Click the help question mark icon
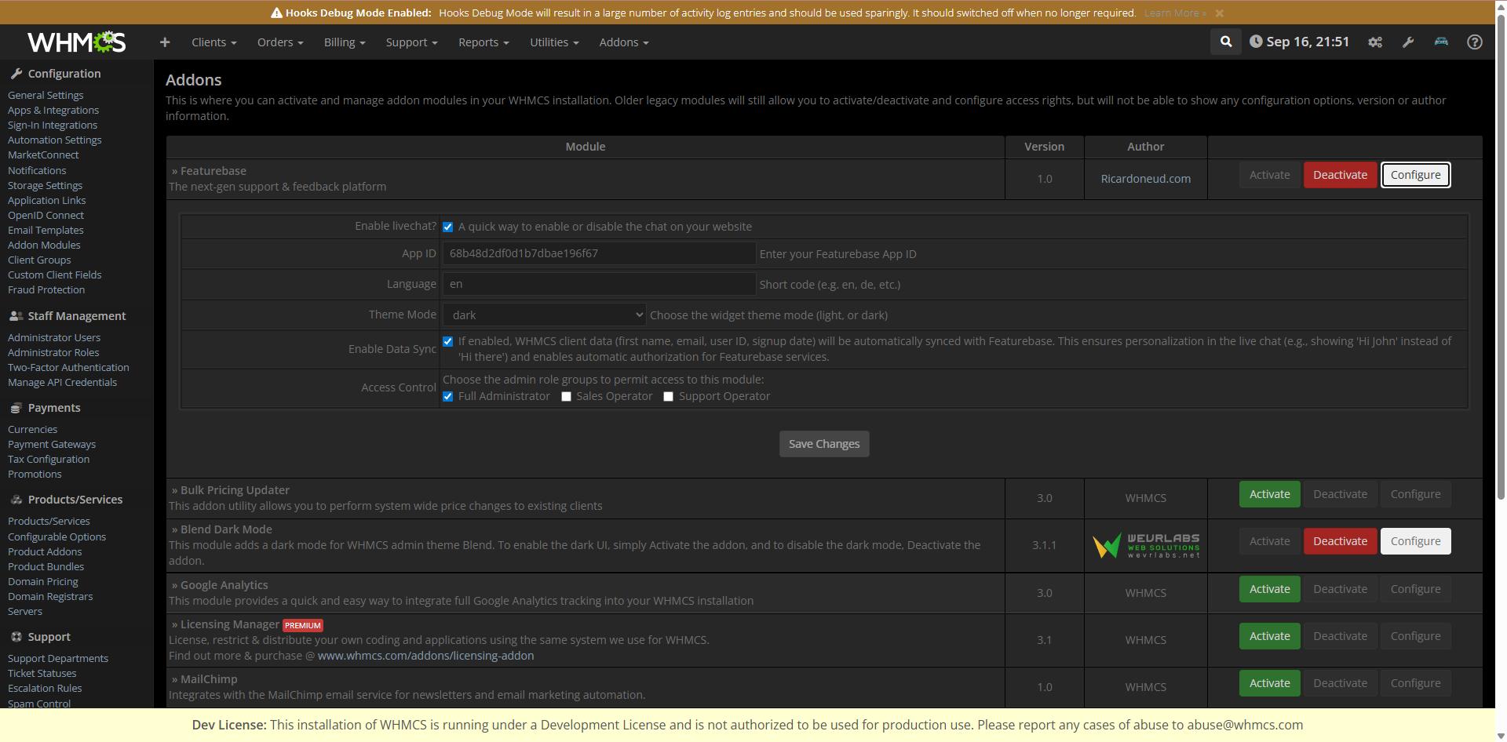Screen dimensions: 1507x742 pyautogui.click(x=1474, y=42)
